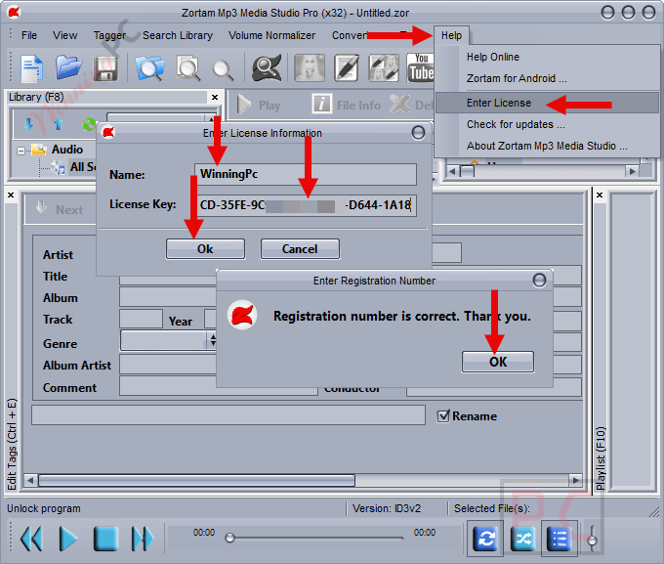Refresh the library with green icon

pyautogui.click(x=89, y=124)
